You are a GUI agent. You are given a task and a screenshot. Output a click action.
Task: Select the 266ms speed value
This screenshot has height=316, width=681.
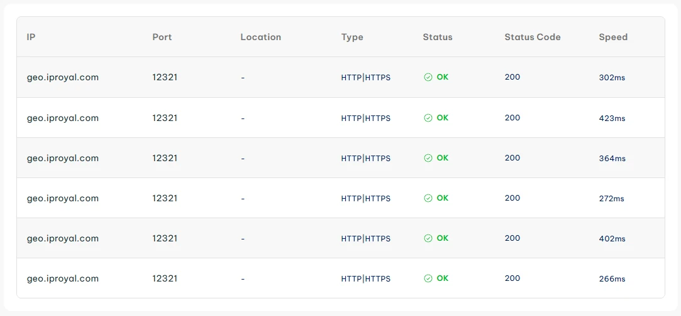612,279
